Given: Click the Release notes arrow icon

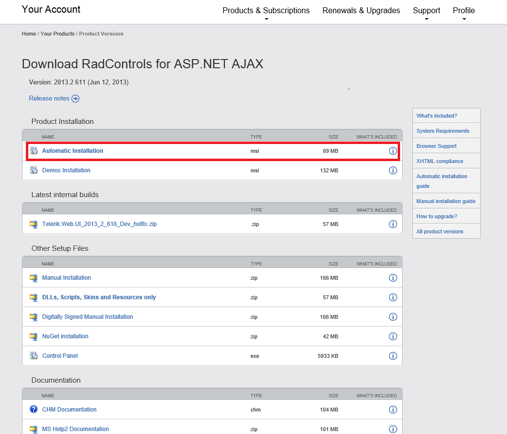Looking at the screenshot, I should pos(76,99).
